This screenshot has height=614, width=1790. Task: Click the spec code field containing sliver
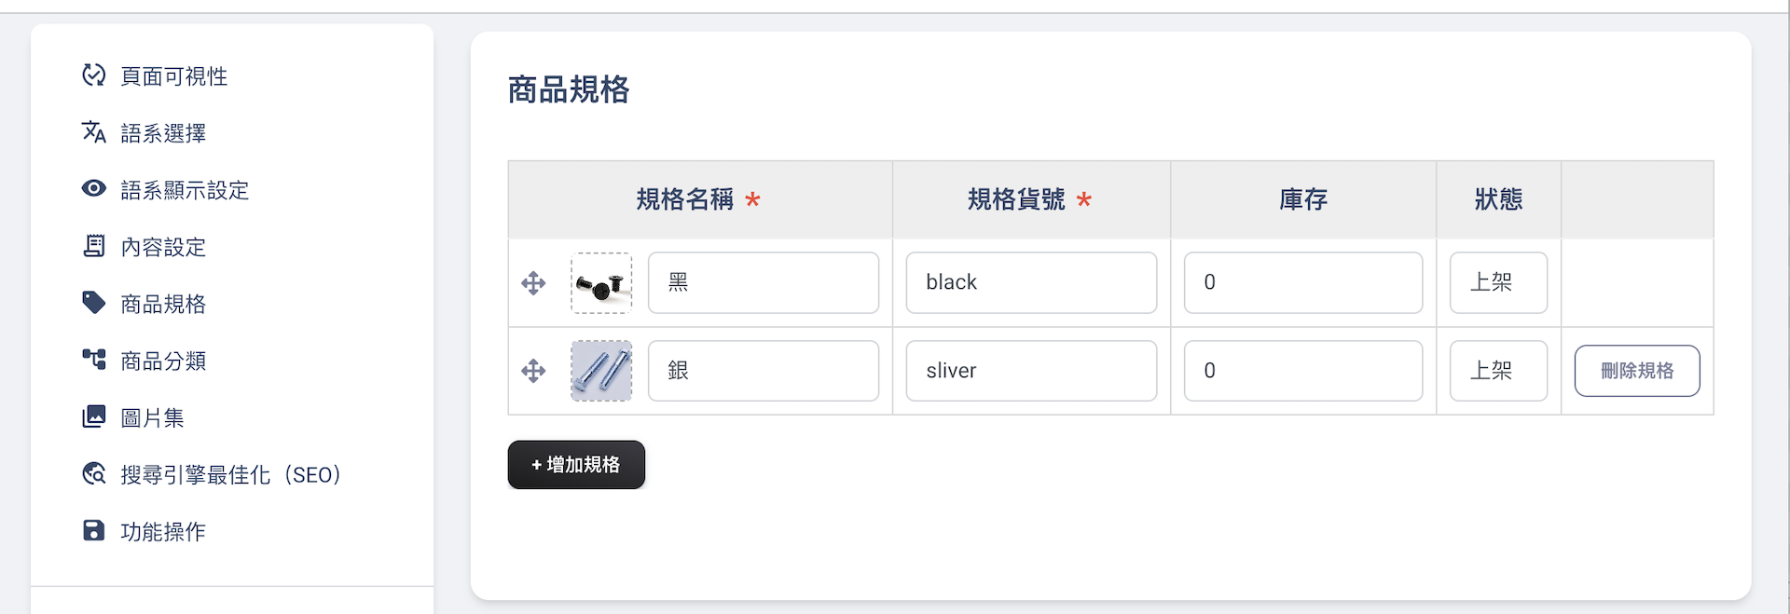pos(1031,371)
